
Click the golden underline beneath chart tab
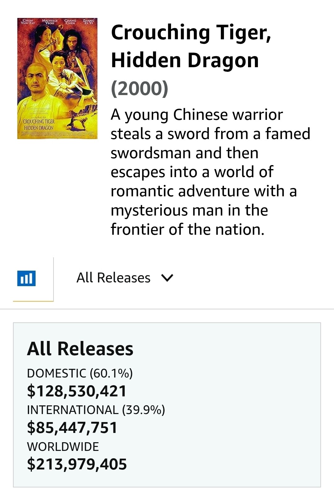[33, 301]
